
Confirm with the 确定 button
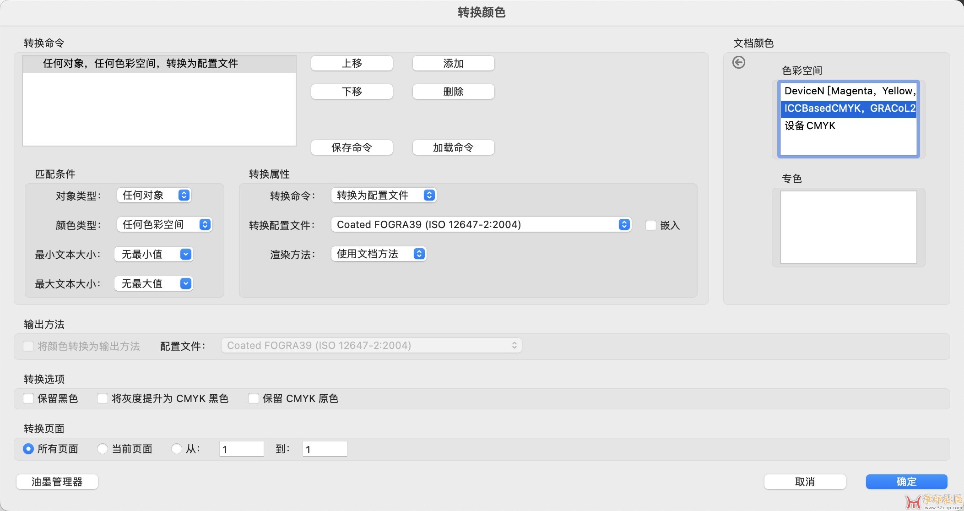(x=906, y=482)
